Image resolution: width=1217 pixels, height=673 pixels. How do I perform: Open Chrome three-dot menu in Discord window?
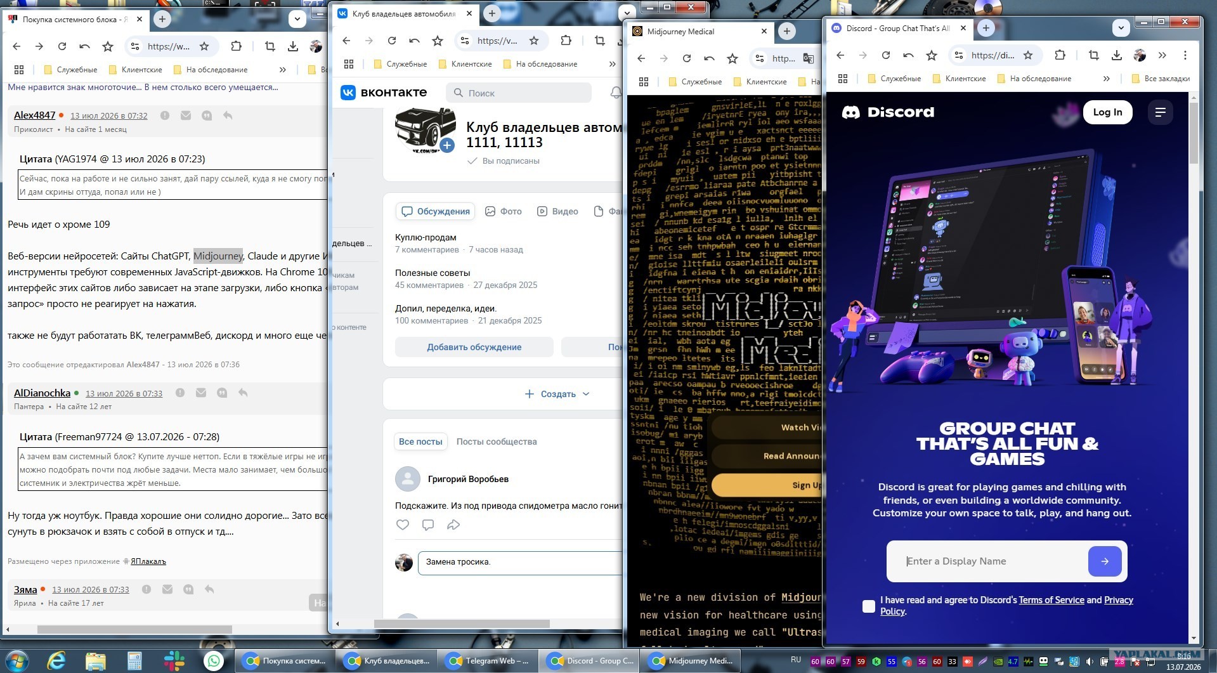pos(1185,55)
